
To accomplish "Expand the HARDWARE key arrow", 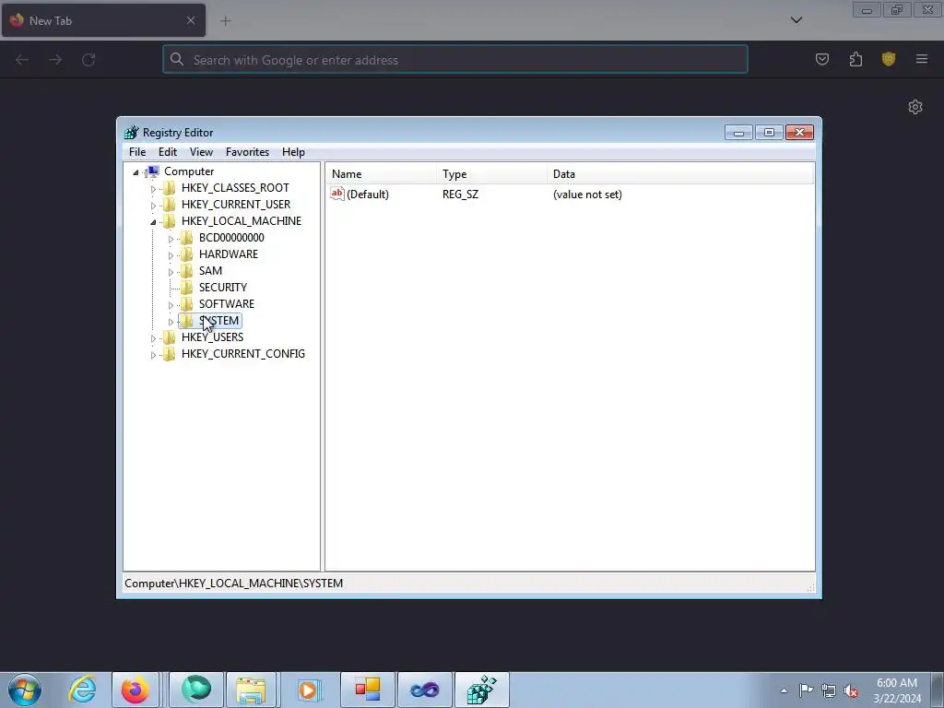I will (171, 255).
